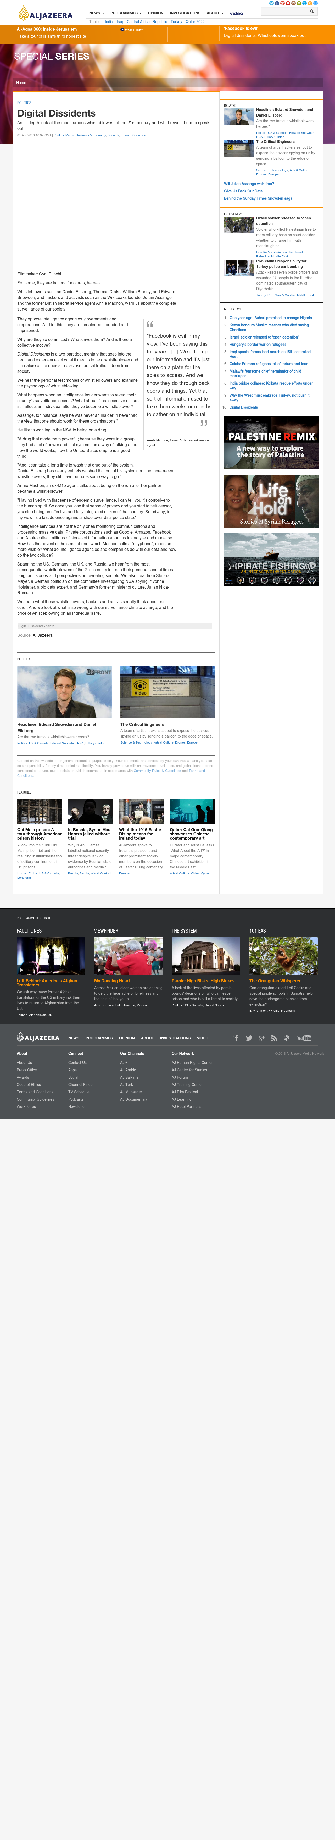Open 'Calais: Eritrean refugees' most-viewed link

(269, 364)
